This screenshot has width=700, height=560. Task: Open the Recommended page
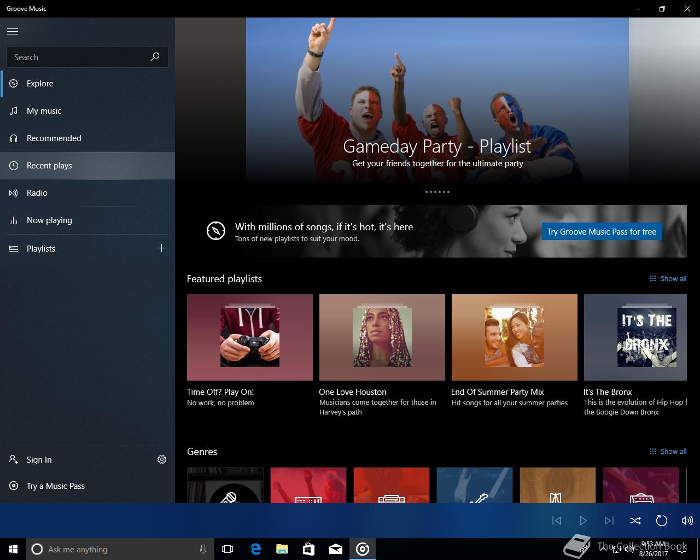pos(87,138)
